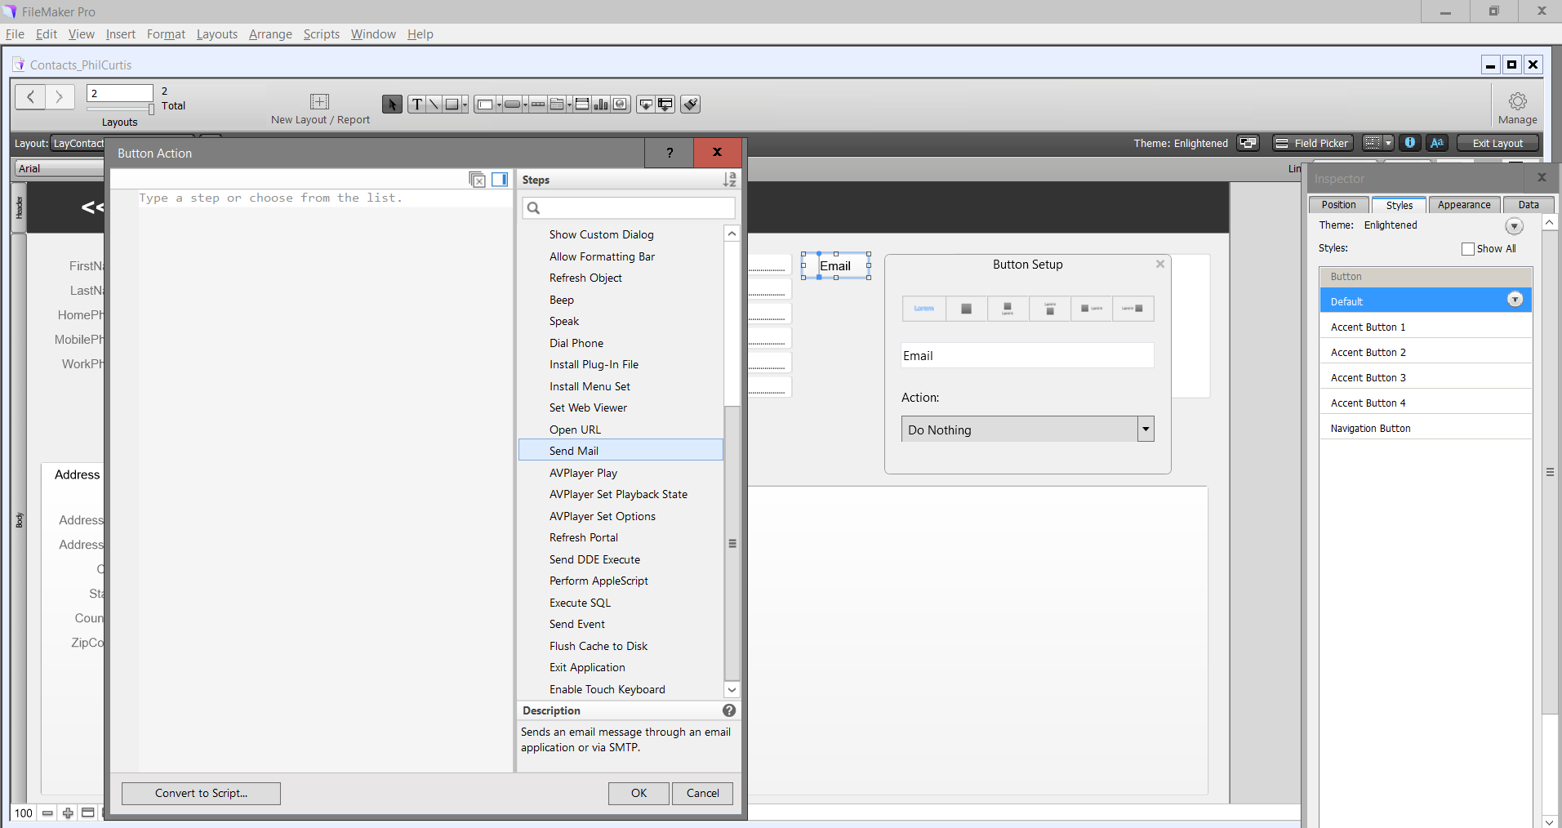Toggle the steps pane visibility icon

pyautogui.click(x=500, y=180)
